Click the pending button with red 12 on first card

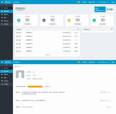click(28, 24)
